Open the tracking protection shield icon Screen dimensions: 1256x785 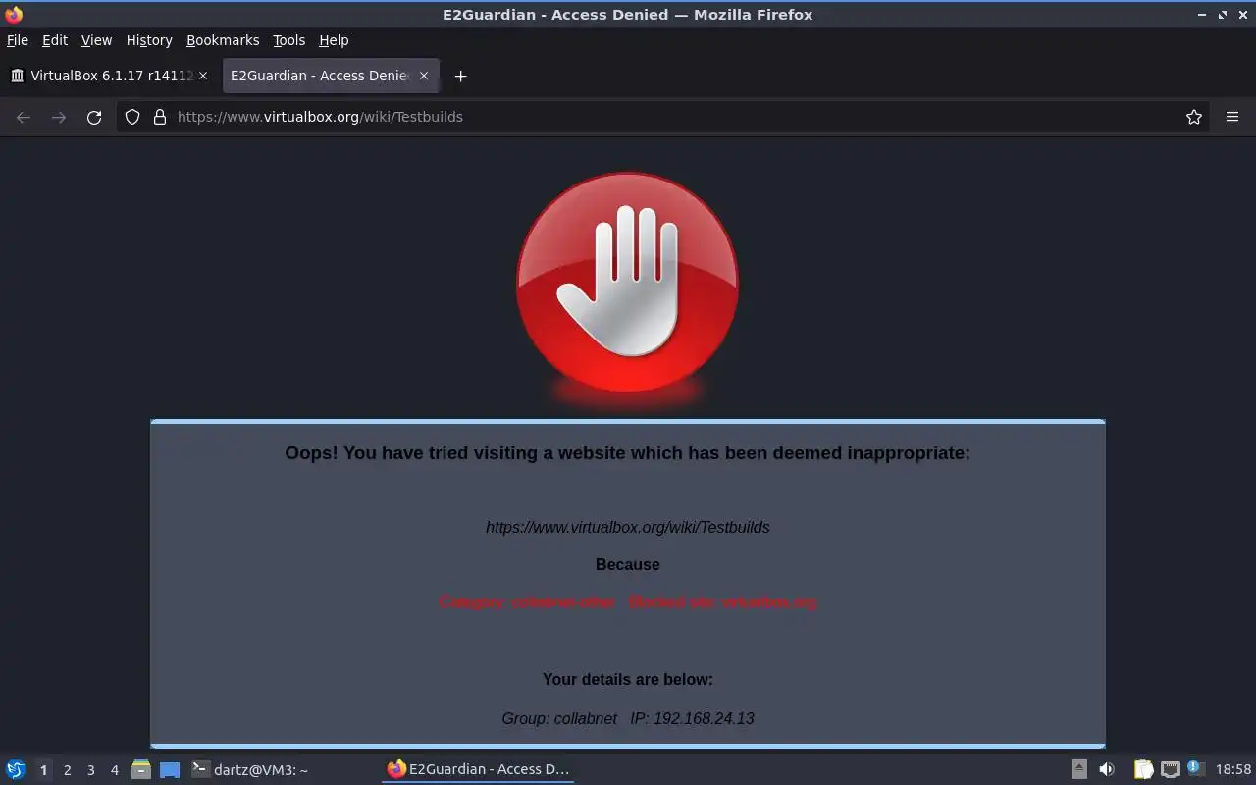132,117
